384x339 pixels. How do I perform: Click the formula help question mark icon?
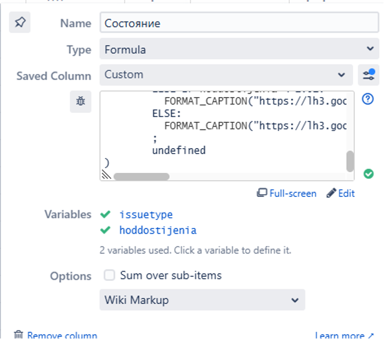pos(368,99)
